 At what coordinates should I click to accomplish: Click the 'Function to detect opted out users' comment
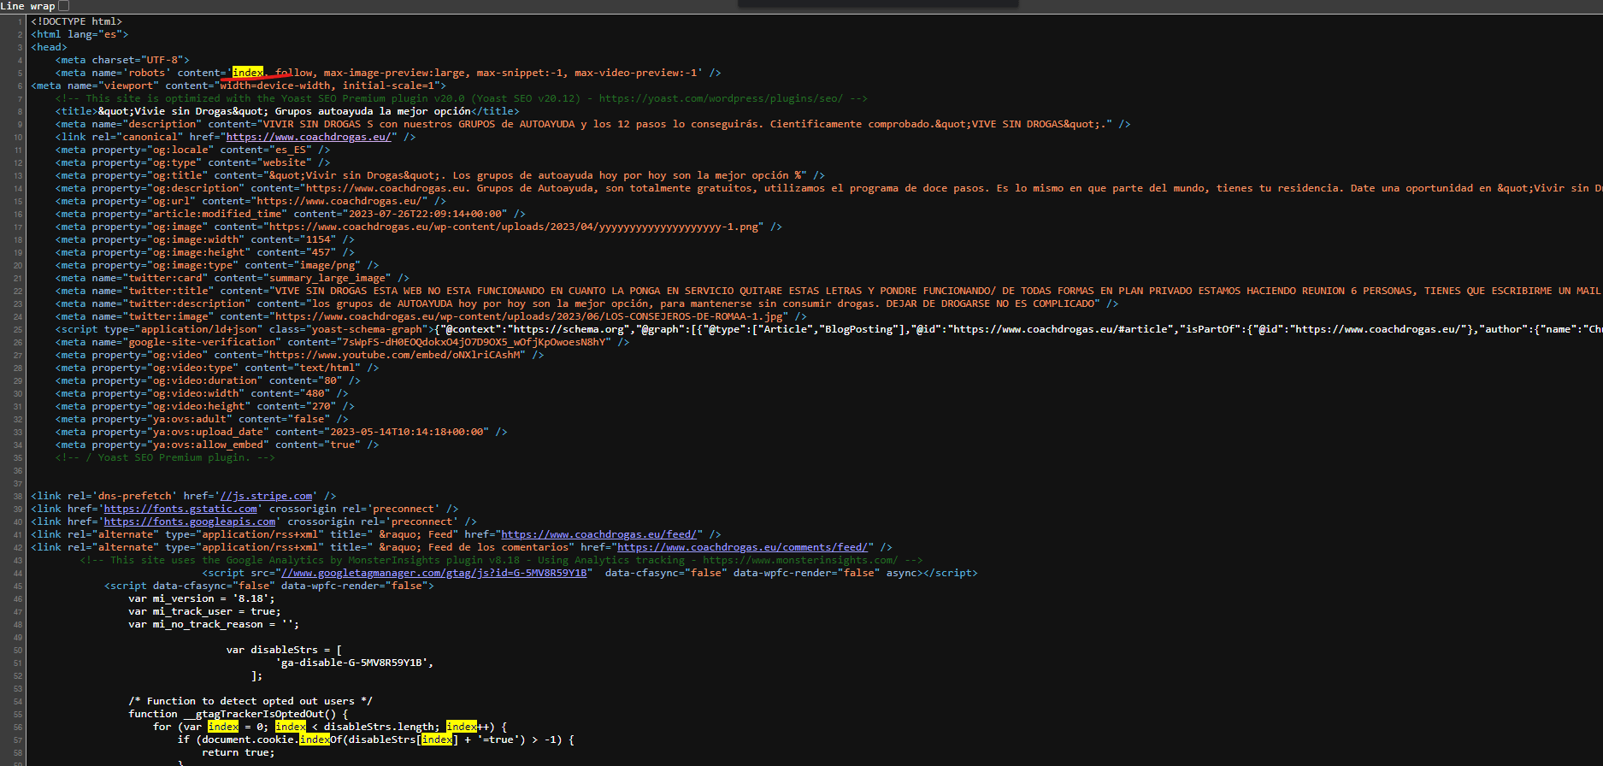(x=250, y=701)
